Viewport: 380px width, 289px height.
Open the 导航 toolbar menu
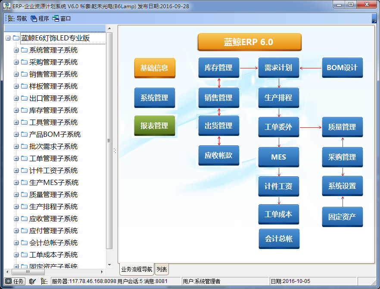click(x=17, y=18)
